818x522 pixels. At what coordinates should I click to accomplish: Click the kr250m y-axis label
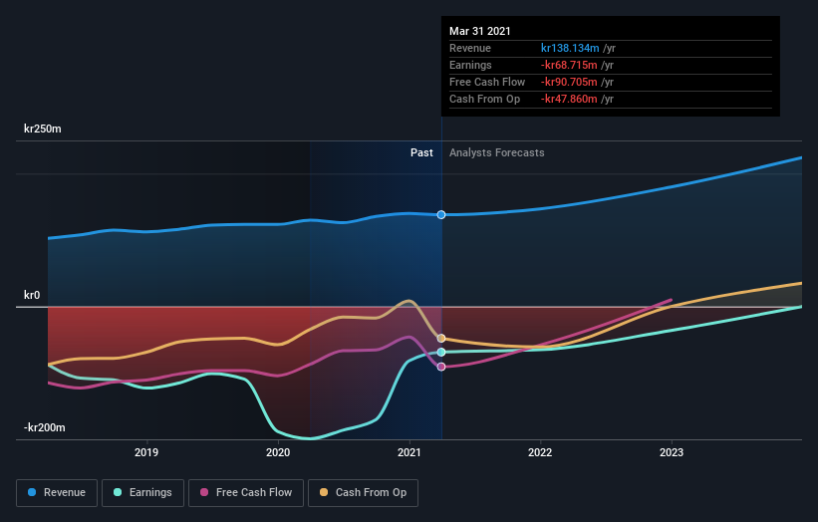pyautogui.click(x=42, y=129)
